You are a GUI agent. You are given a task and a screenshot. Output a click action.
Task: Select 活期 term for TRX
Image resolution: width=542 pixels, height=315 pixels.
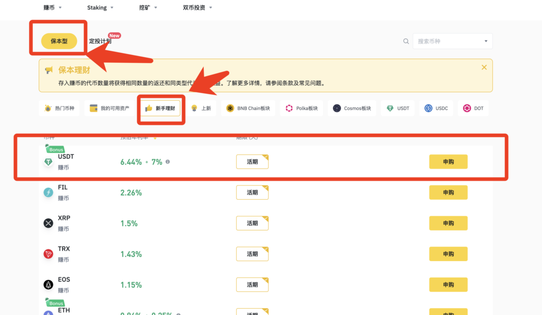pyautogui.click(x=252, y=254)
